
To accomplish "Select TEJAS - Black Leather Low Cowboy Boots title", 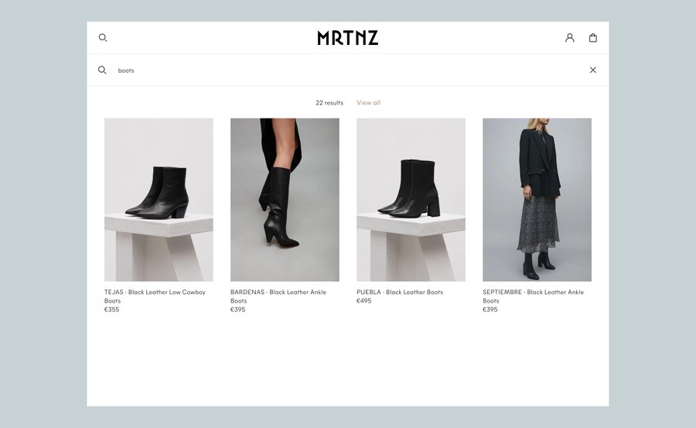I will pos(155,296).
